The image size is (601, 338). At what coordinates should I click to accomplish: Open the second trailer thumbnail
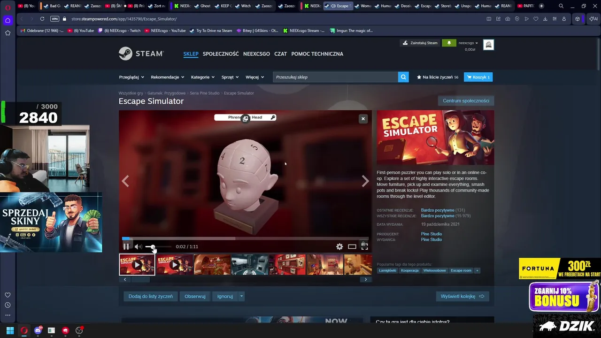(x=175, y=265)
